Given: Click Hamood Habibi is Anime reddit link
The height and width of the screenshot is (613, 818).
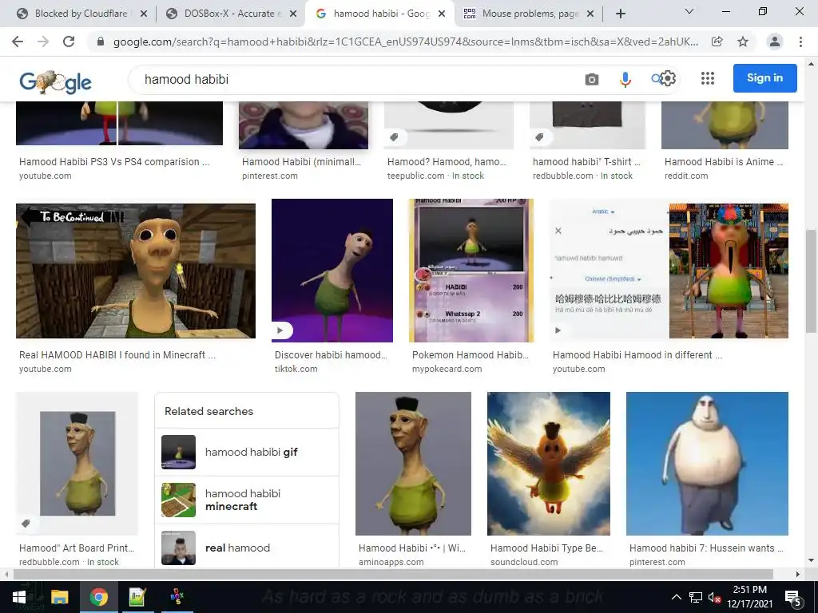Looking at the screenshot, I should coord(724,161).
